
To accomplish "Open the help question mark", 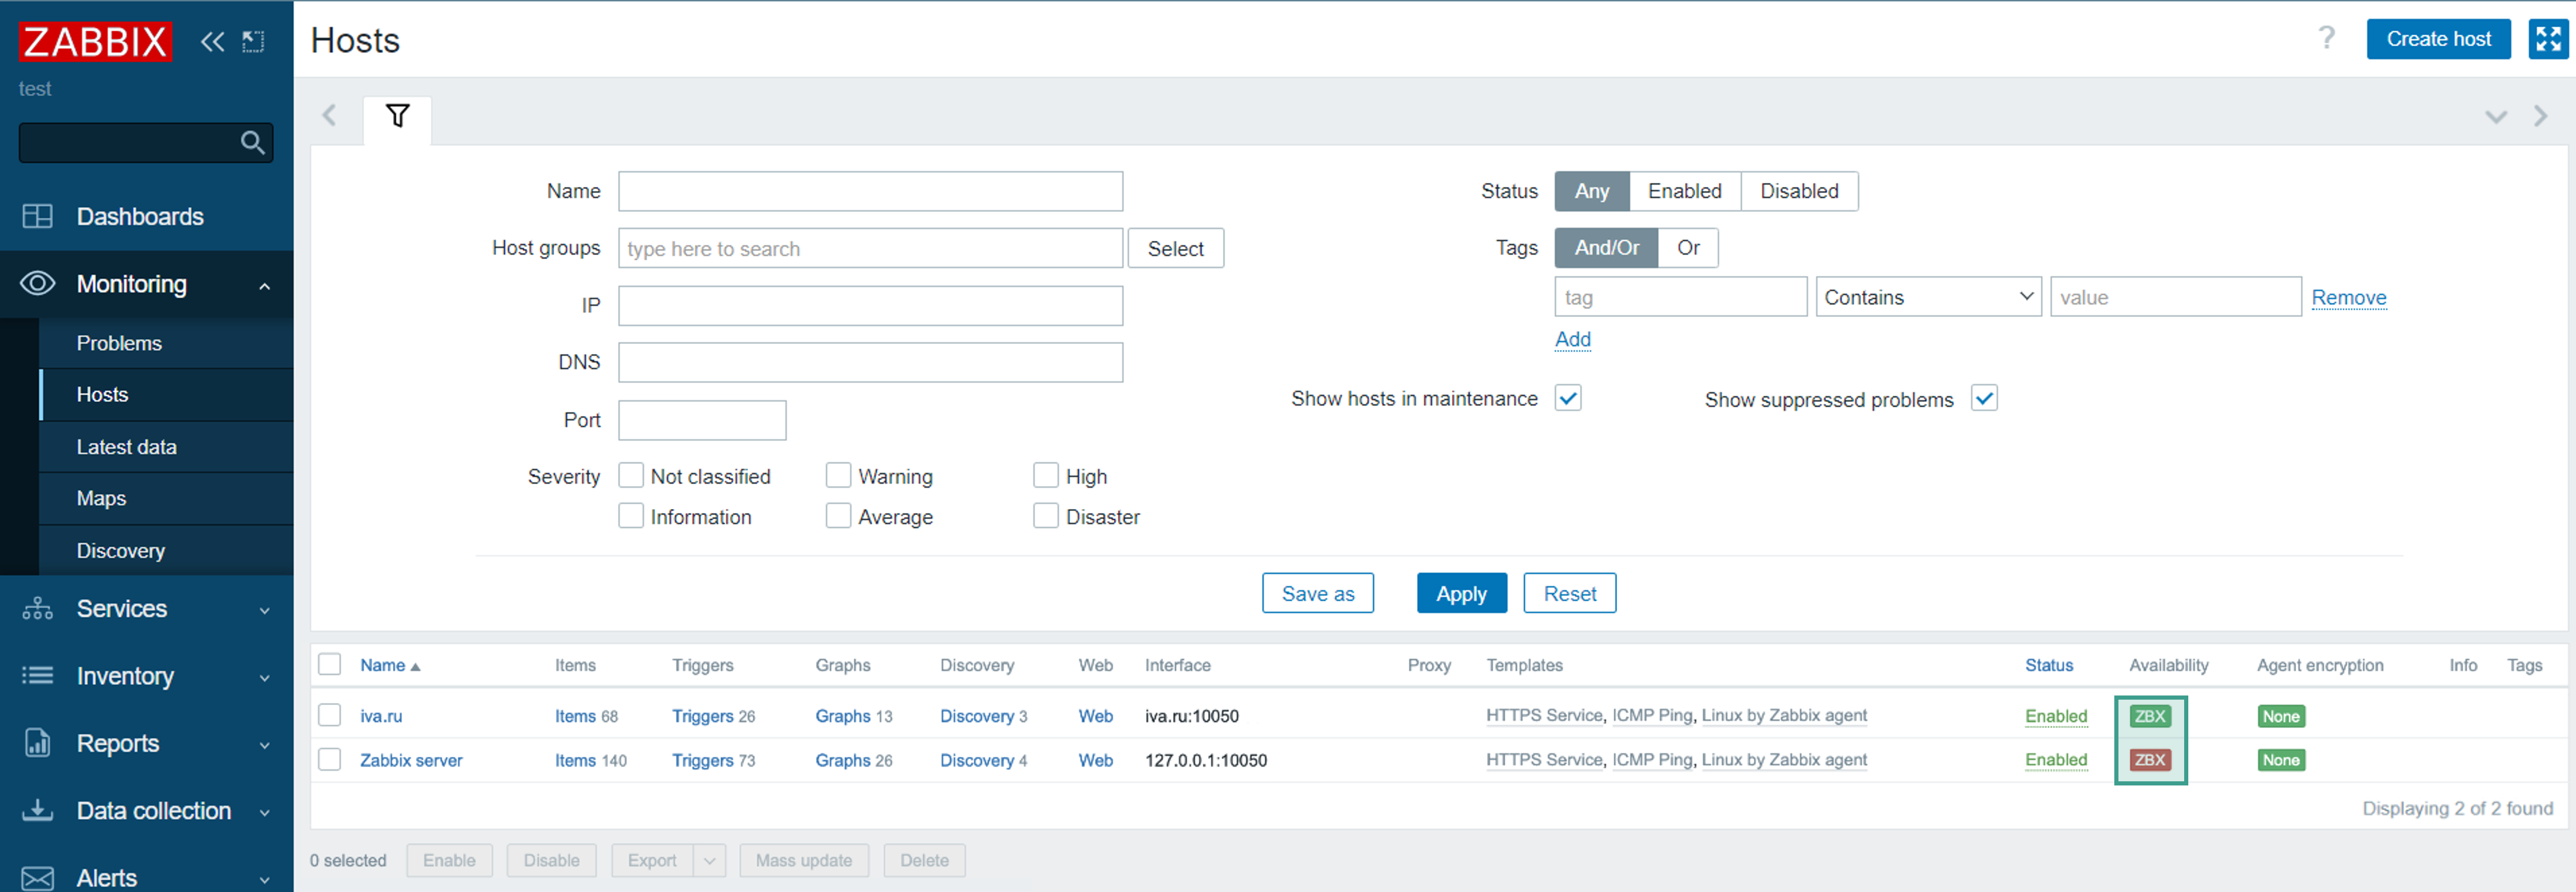I will point(2326,38).
